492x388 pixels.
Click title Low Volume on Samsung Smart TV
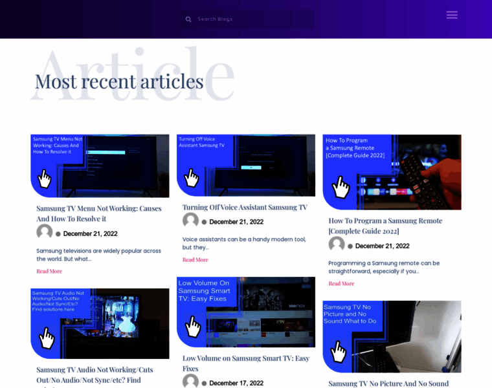(x=246, y=363)
